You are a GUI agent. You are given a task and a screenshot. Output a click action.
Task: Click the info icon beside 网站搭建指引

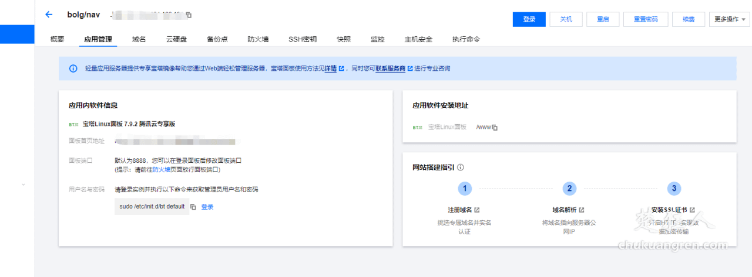pyautogui.click(x=460, y=167)
